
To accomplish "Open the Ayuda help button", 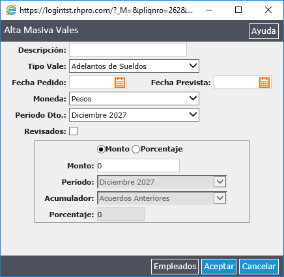I will [264, 31].
